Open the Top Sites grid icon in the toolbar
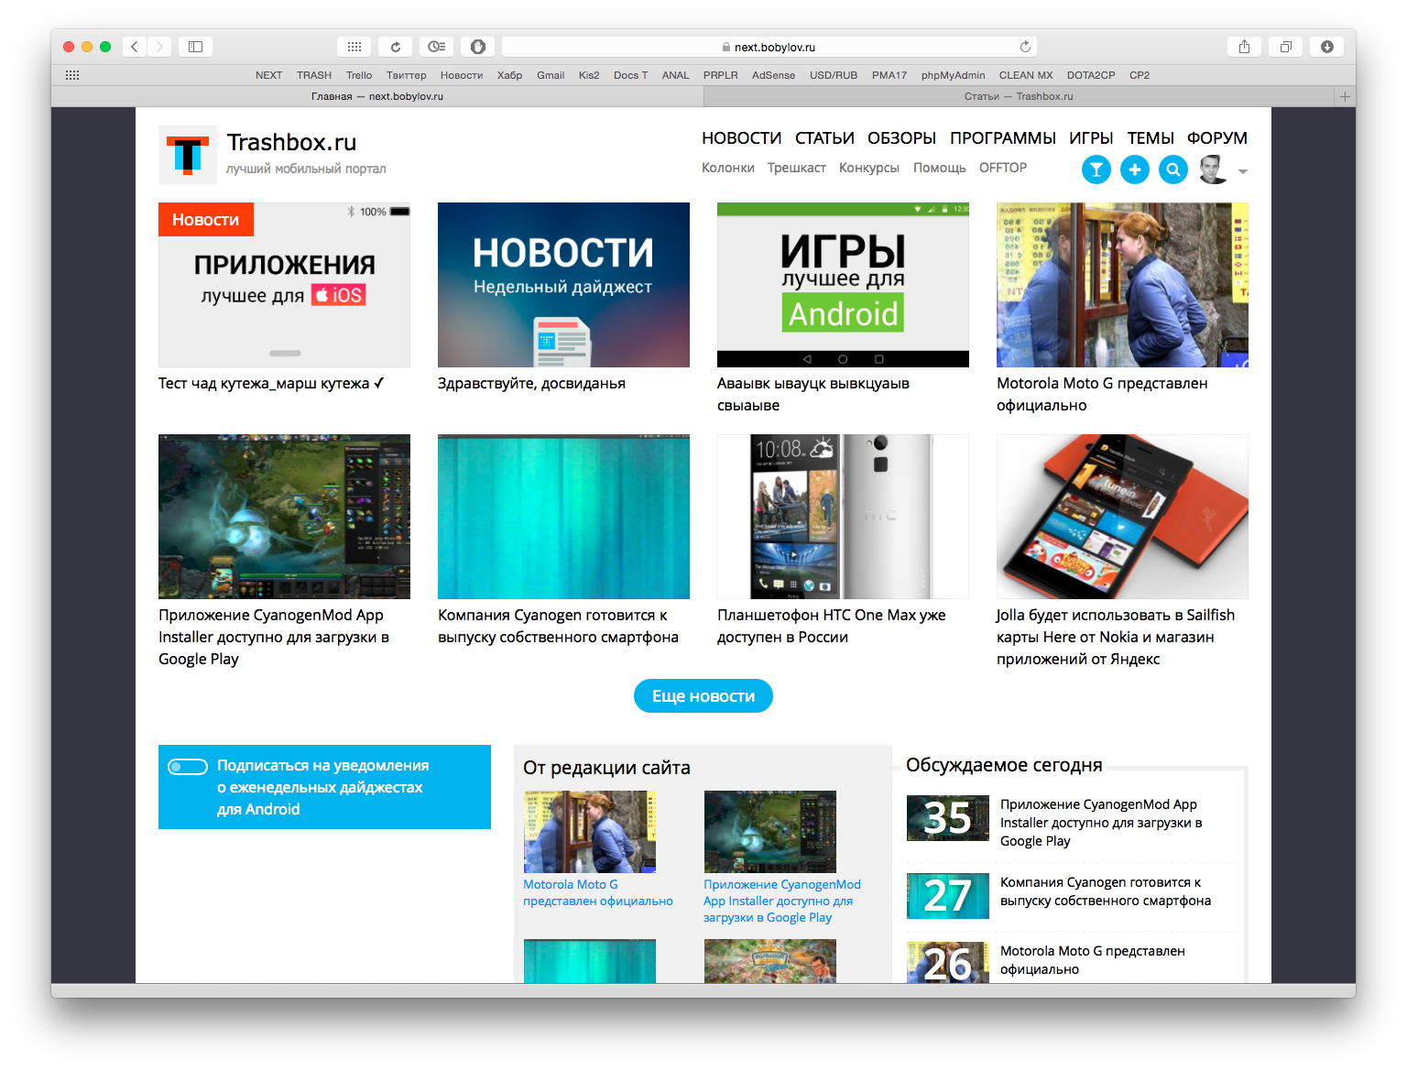Image resolution: width=1407 pixels, height=1071 pixels. coord(354,47)
